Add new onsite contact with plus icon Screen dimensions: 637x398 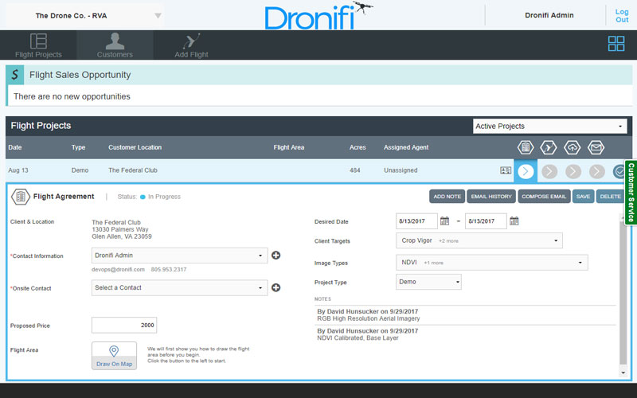(x=276, y=287)
